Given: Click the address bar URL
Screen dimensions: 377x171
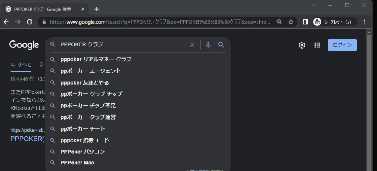Looking at the screenshot, I should click(160, 22).
